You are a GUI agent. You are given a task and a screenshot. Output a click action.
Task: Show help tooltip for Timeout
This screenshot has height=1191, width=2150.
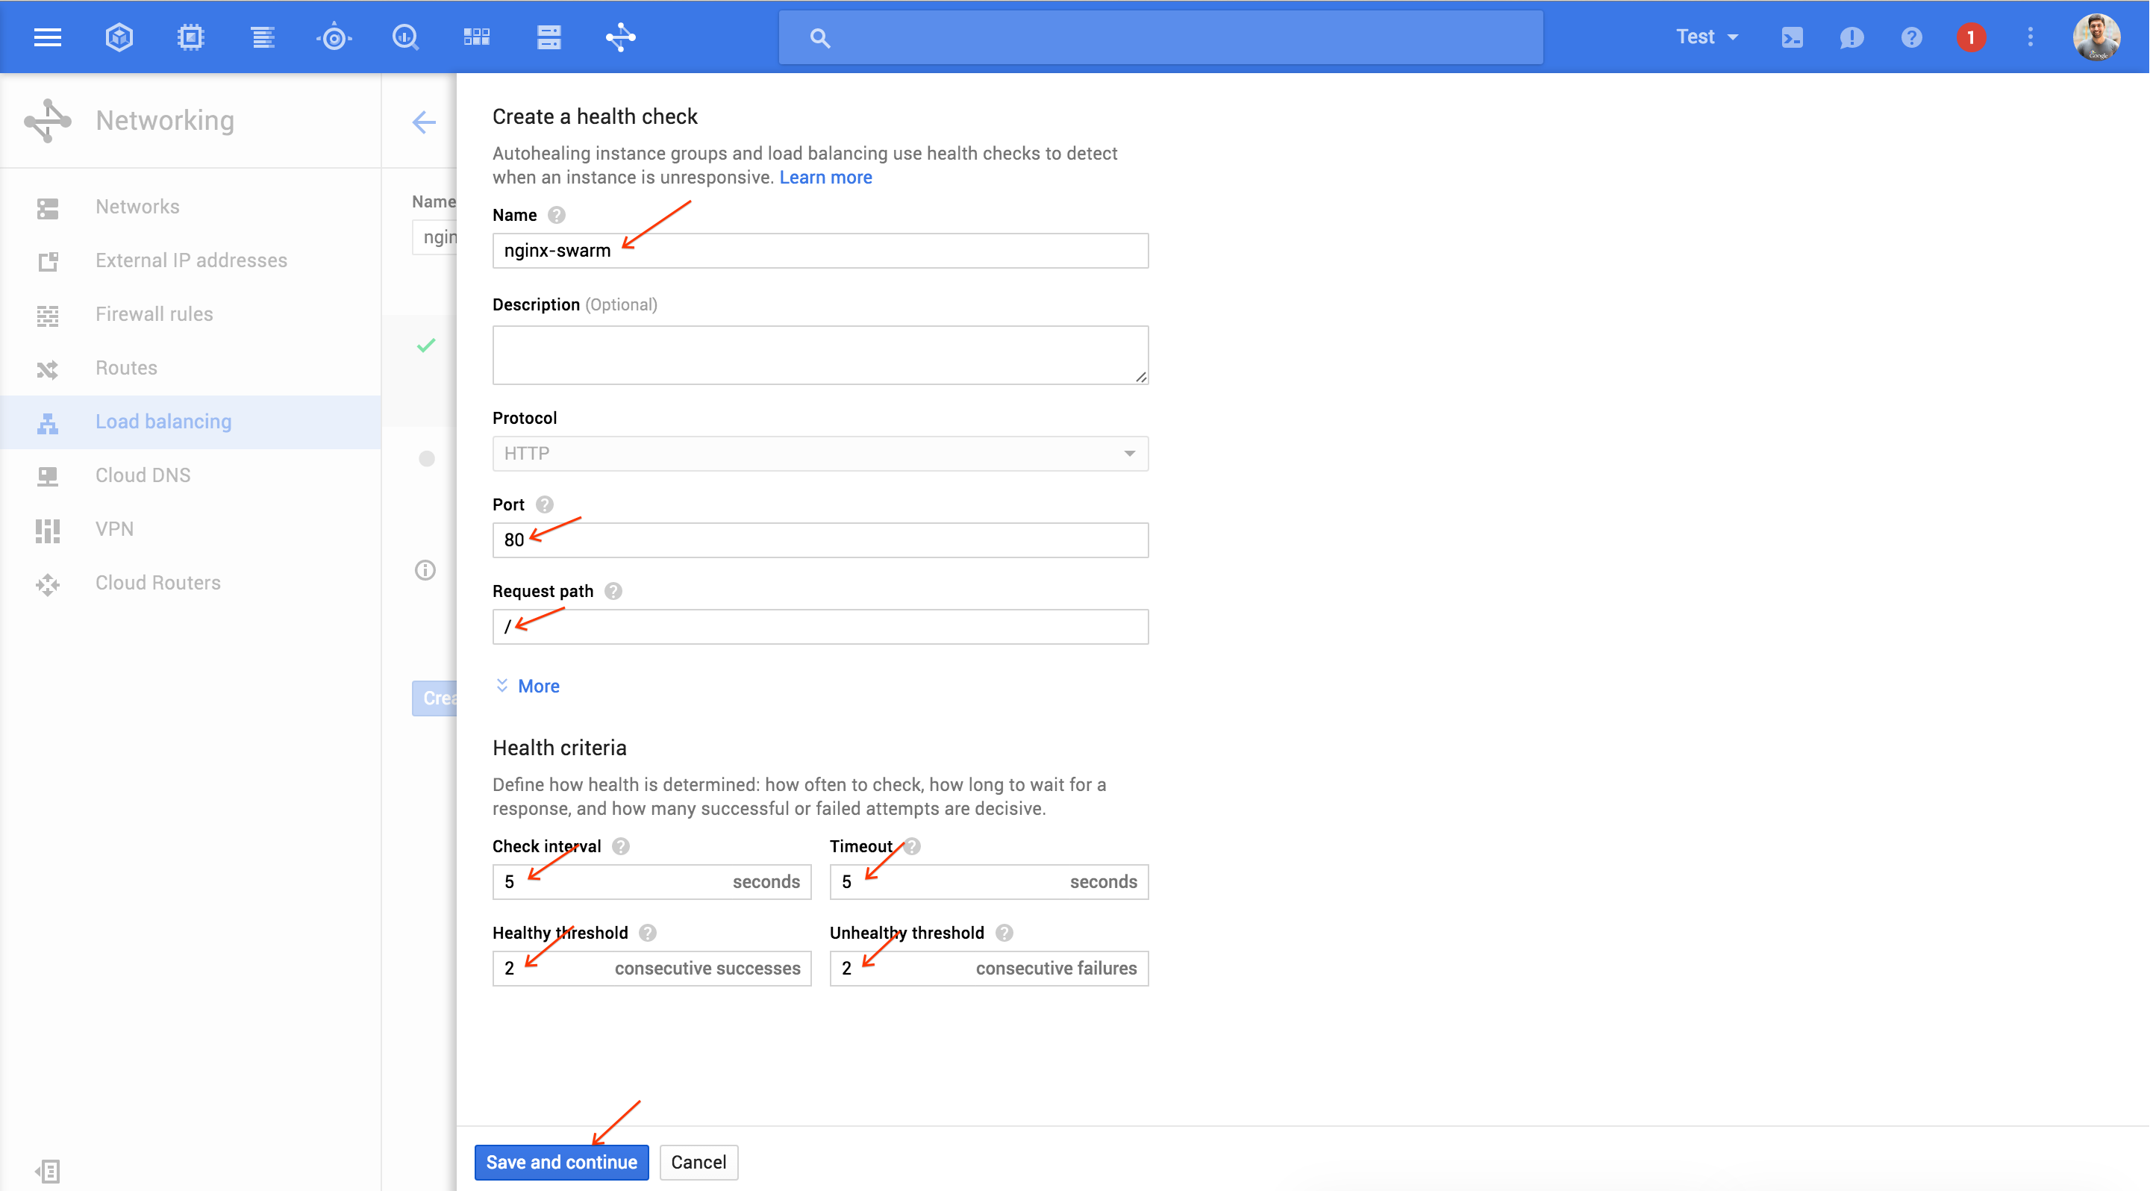pos(913,847)
